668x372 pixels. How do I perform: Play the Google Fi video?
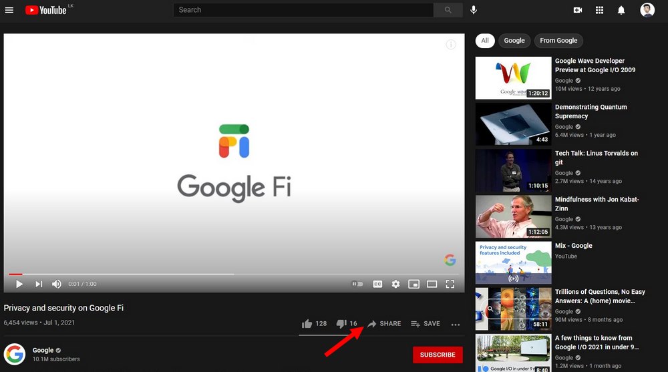click(19, 284)
